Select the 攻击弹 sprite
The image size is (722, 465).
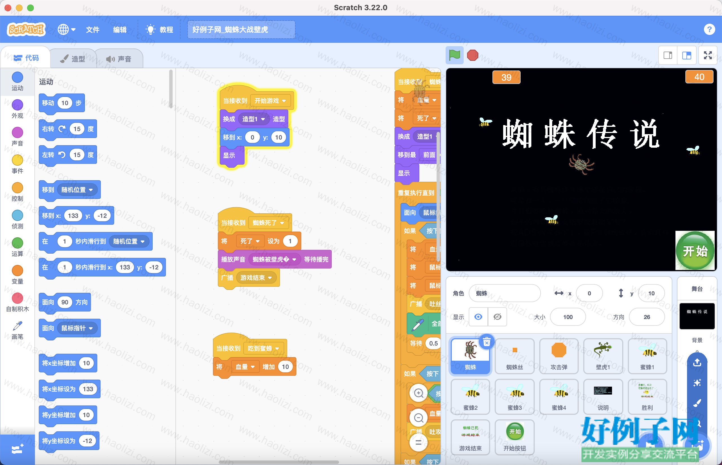pos(559,356)
